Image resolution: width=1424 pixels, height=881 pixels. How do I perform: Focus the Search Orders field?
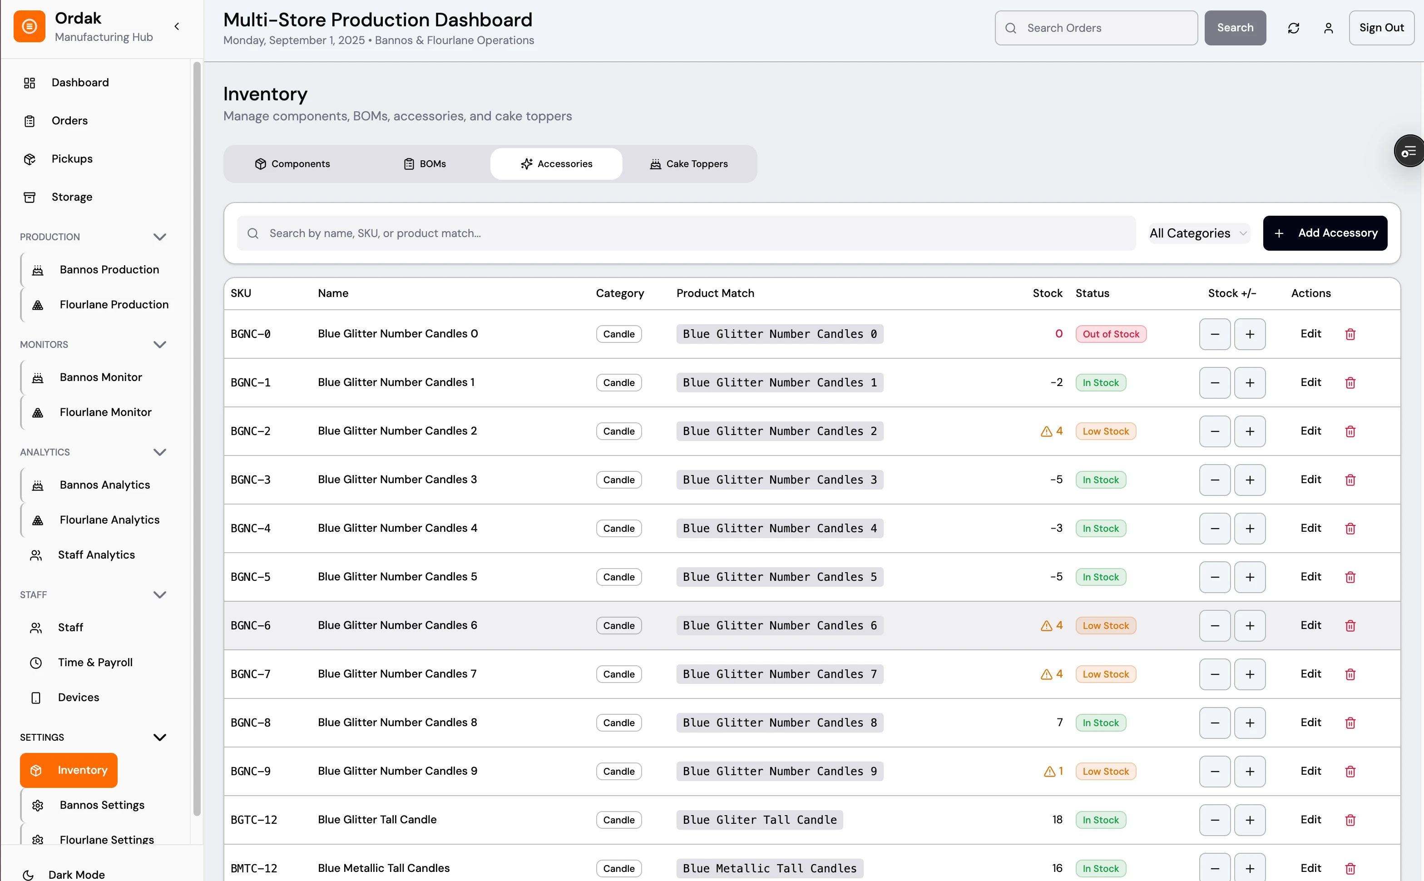[1096, 28]
